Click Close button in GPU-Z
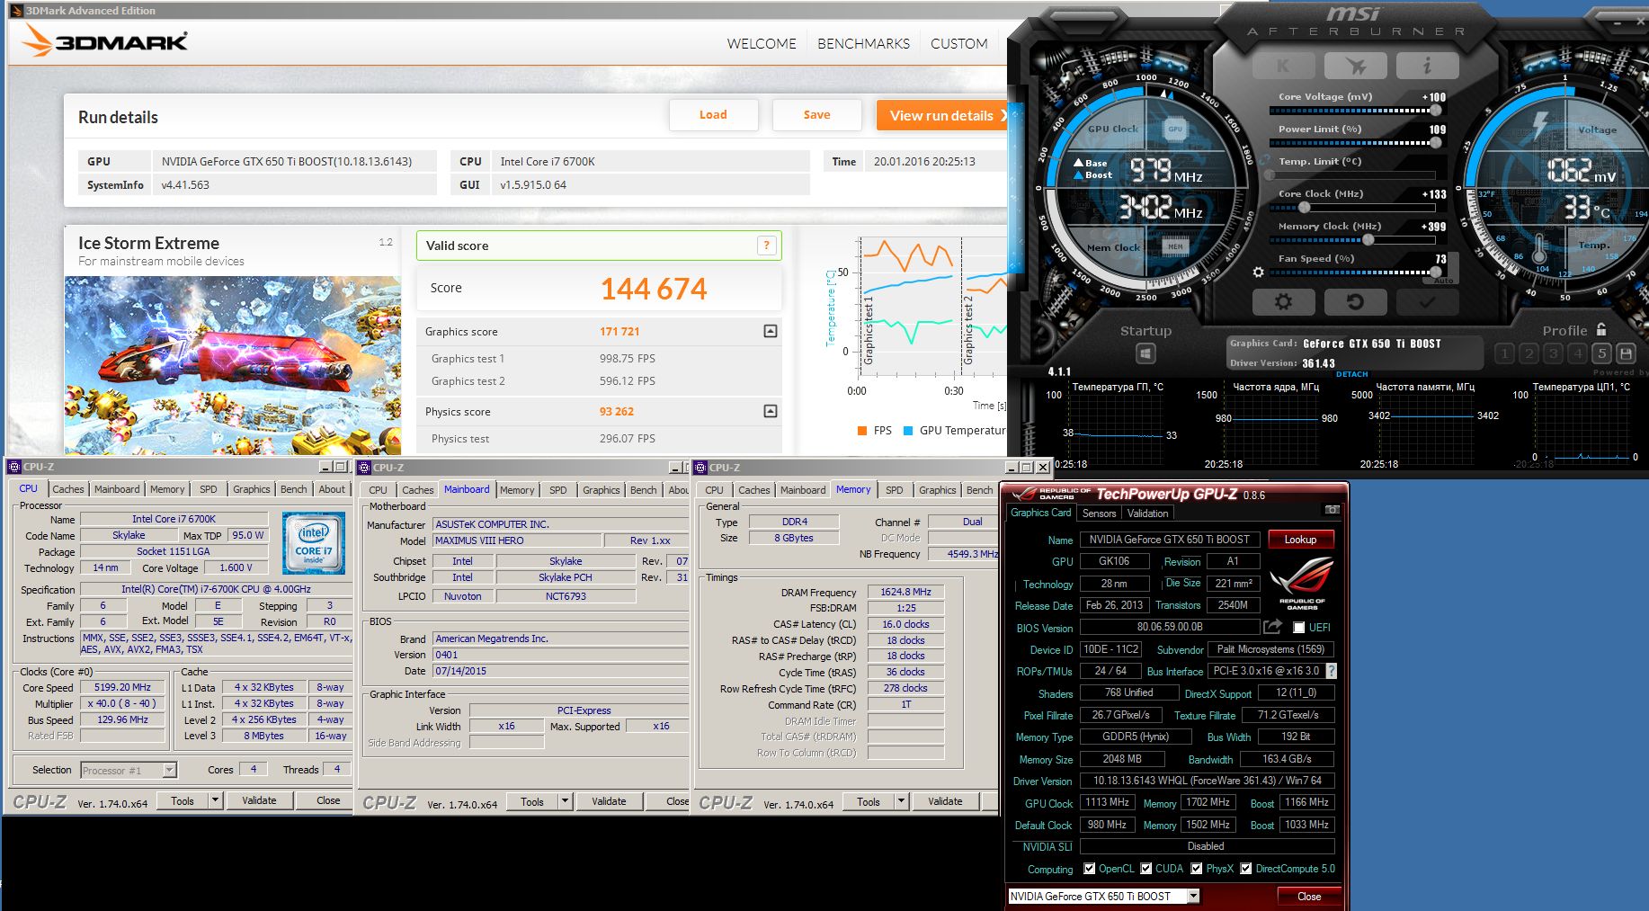The image size is (1649, 911). click(1309, 897)
